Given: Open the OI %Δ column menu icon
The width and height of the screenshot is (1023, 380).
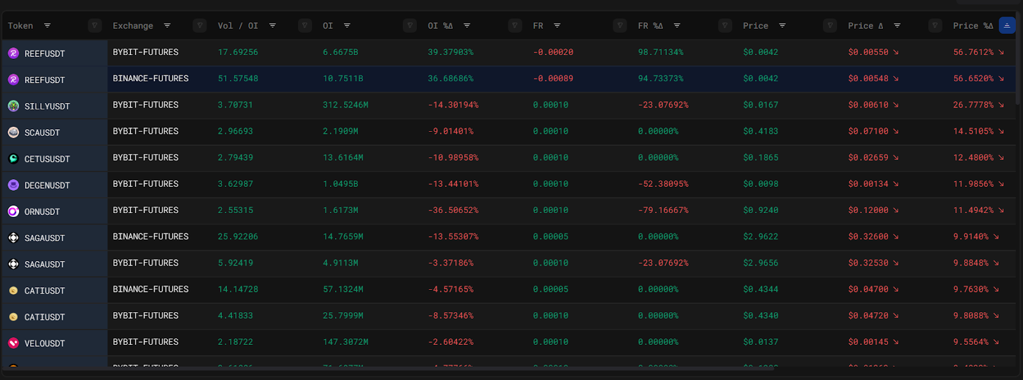Looking at the screenshot, I should 467,26.
